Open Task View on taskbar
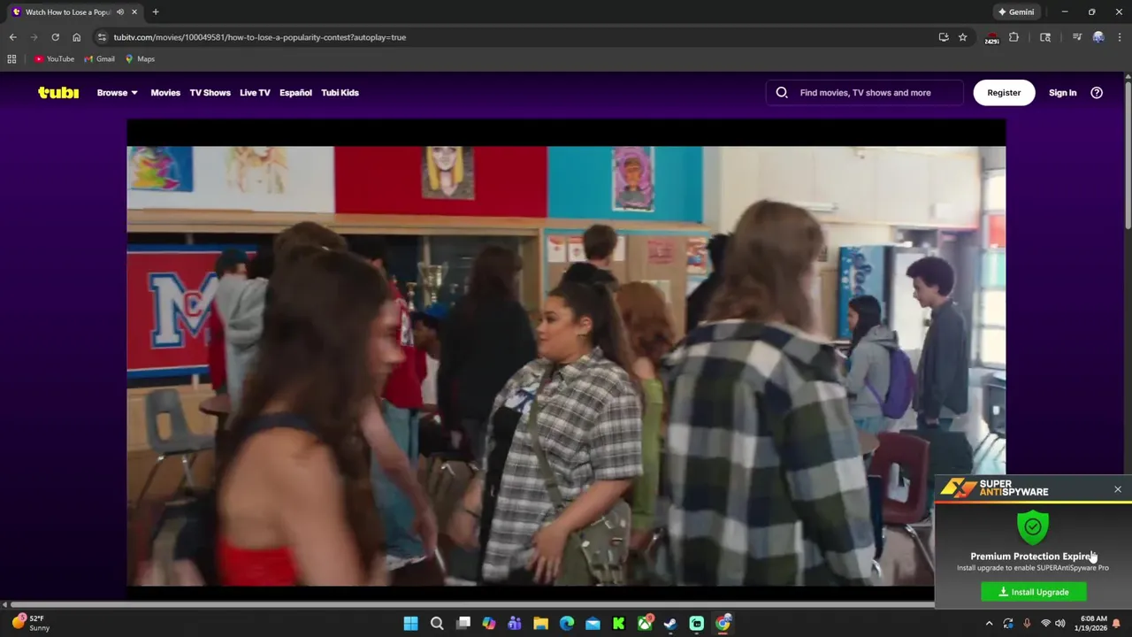The image size is (1132, 637). [463, 623]
